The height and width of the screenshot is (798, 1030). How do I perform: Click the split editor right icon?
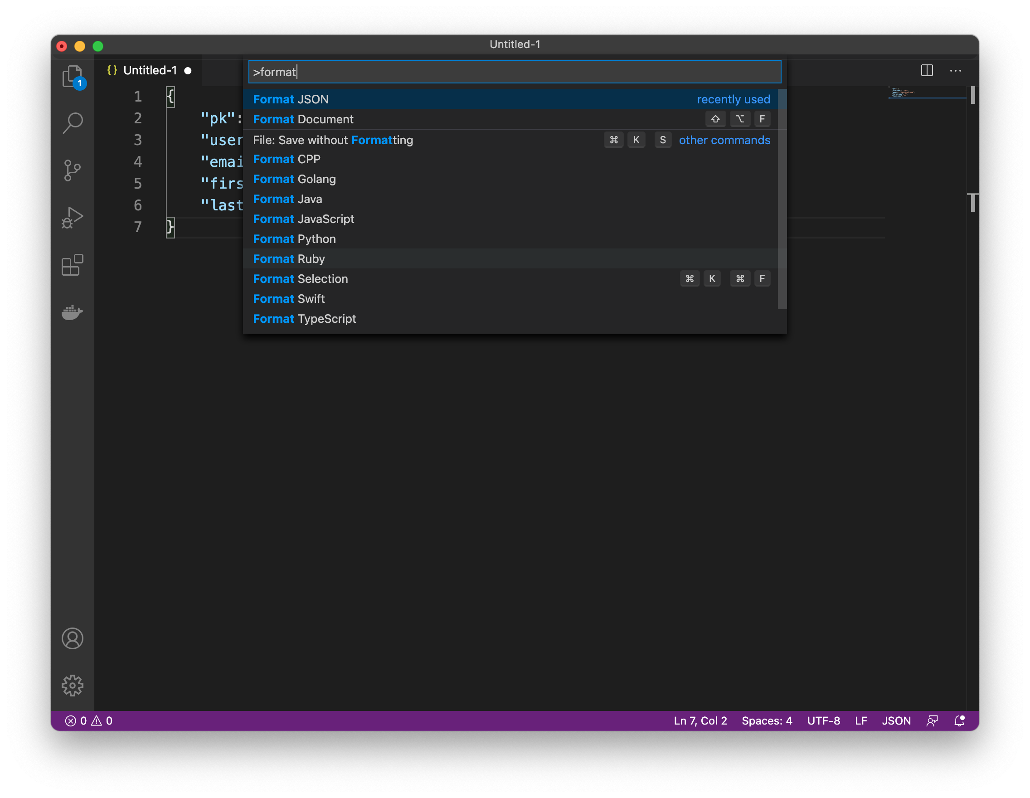click(927, 71)
